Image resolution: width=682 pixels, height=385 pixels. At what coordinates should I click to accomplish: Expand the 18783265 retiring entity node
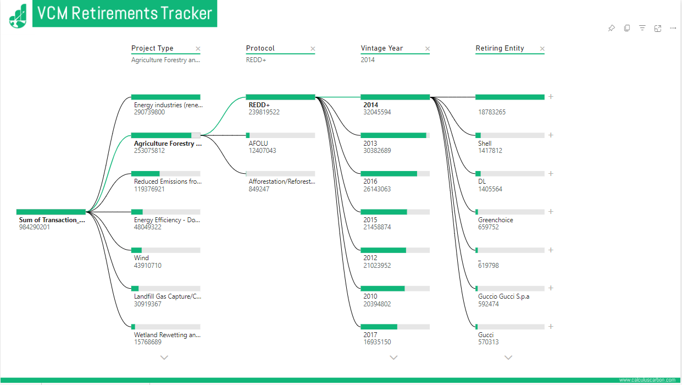click(551, 97)
